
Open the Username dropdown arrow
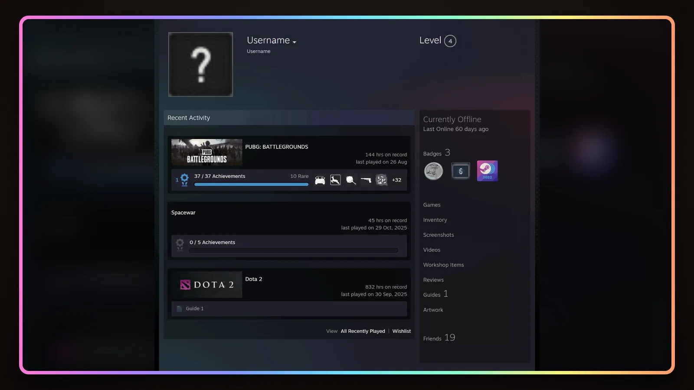pyautogui.click(x=295, y=42)
